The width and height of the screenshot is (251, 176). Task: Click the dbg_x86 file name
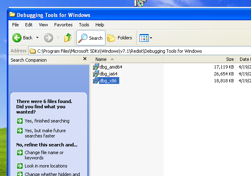coord(109,81)
